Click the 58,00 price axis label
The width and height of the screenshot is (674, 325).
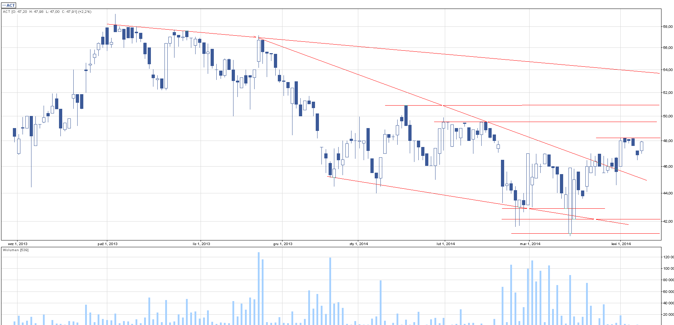(x=668, y=27)
